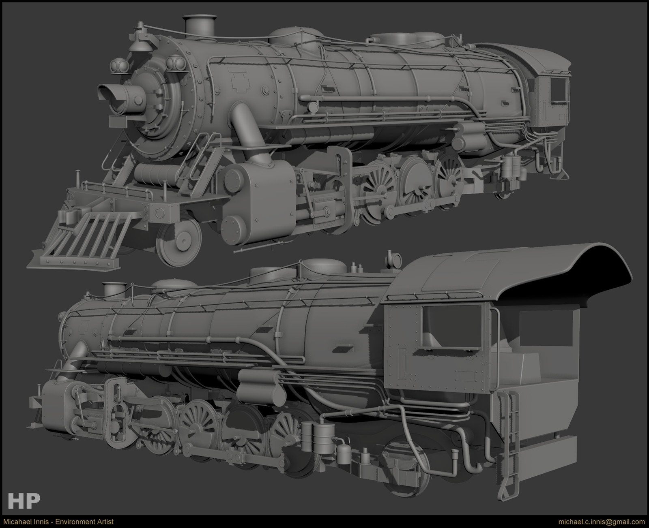Click "Micahael Innis - Environment Artist" caption
This screenshot has width=649, height=528.
[58, 522]
